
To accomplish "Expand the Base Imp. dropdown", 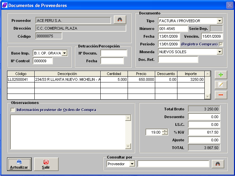I will click(x=64, y=53).
